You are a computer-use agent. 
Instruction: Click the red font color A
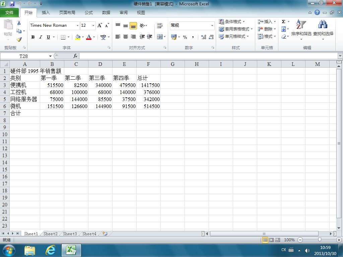point(88,37)
